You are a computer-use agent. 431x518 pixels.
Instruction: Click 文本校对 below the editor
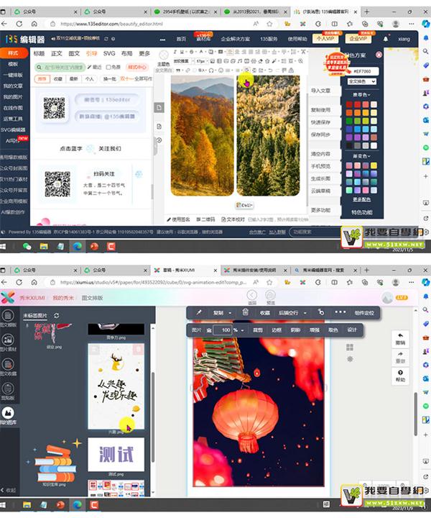[x=233, y=219]
